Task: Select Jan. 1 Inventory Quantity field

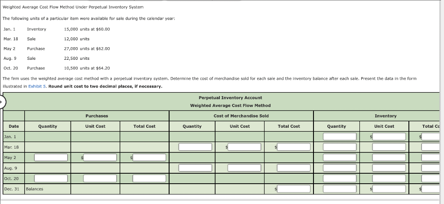Action: [340, 137]
